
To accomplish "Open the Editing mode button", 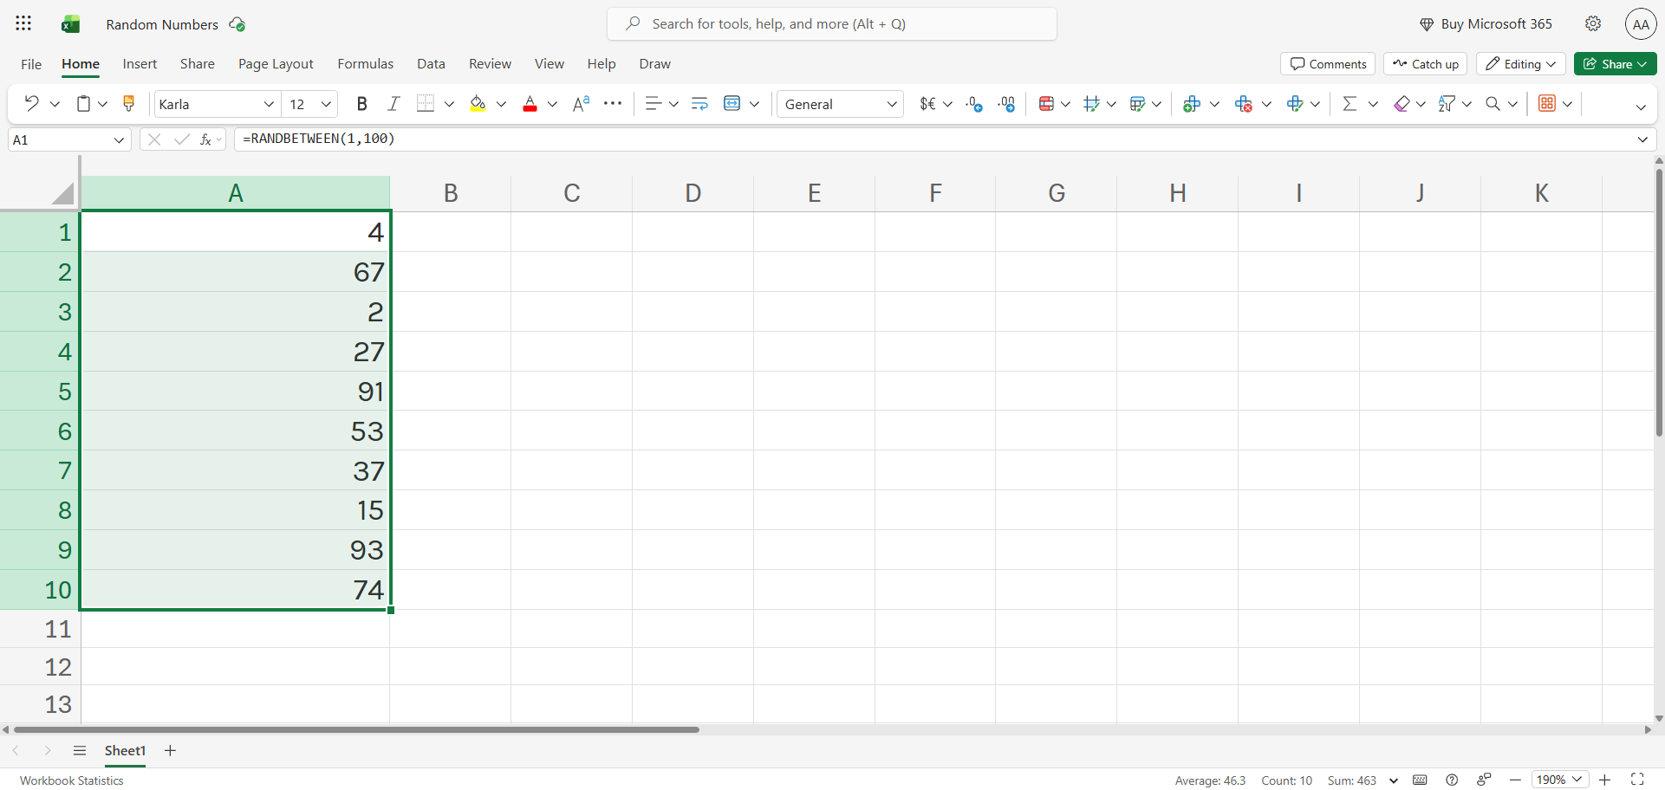I will (1521, 64).
